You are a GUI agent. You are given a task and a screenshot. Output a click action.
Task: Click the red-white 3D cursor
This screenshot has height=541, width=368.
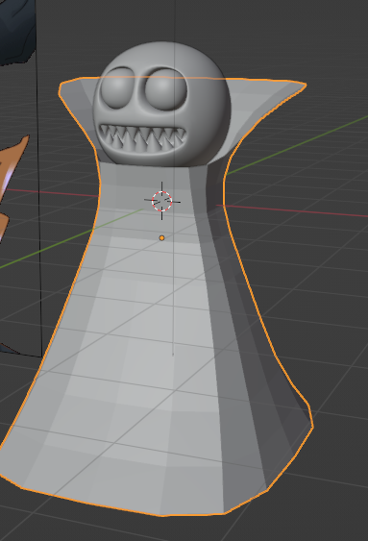pos(161,201)
